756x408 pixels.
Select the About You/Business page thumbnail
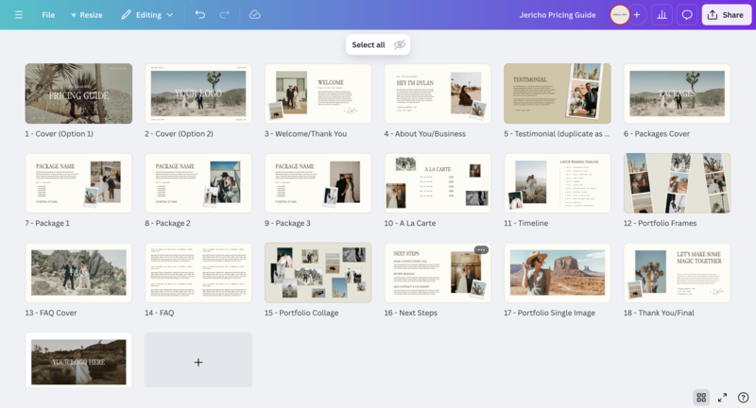click(x=438, y=93)
